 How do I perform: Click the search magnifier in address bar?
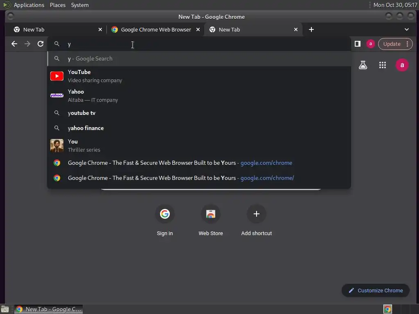click(56, 44)
